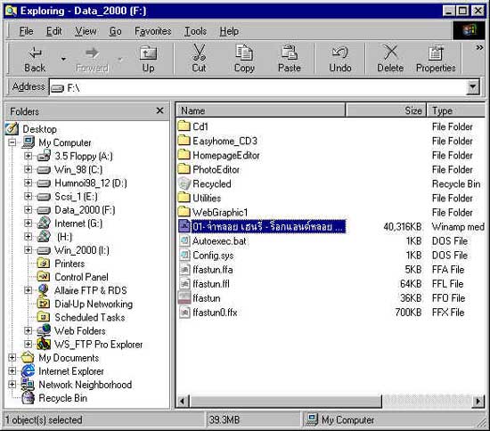490x431 pixels.
Task: Open the Tools menu
Action: click(x=195, y=31)
